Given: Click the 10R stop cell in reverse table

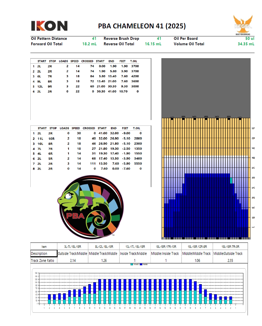Looking at the screenshot, I should [51, 139].
